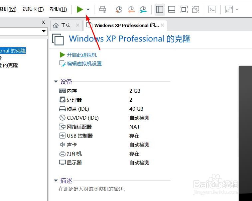
Task: Click the hard disk icon beside 硬盘
Action: click(x=63, y=109)
